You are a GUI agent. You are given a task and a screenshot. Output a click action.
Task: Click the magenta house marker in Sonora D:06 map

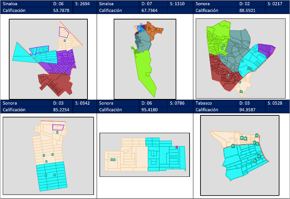[x=177, y=147]
